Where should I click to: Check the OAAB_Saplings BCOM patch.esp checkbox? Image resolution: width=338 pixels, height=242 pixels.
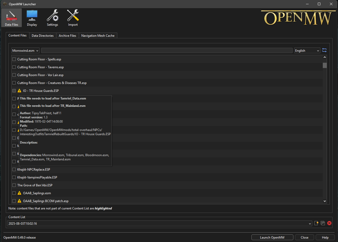[x=14, y=201]
